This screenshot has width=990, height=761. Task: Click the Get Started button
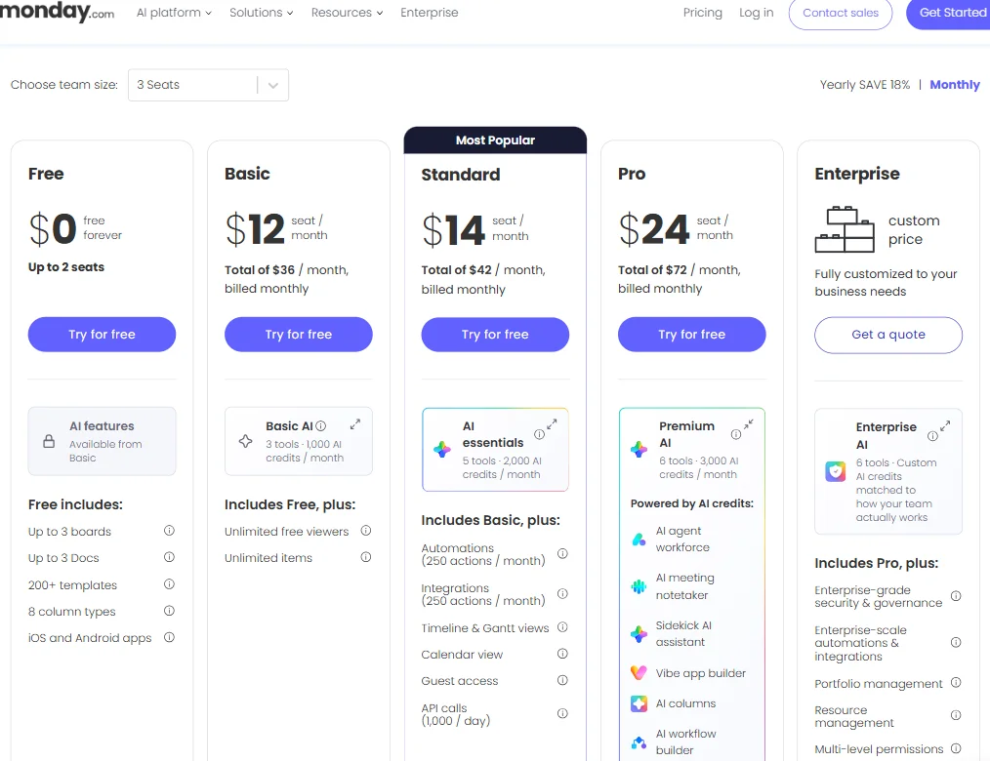pos(948,13)
